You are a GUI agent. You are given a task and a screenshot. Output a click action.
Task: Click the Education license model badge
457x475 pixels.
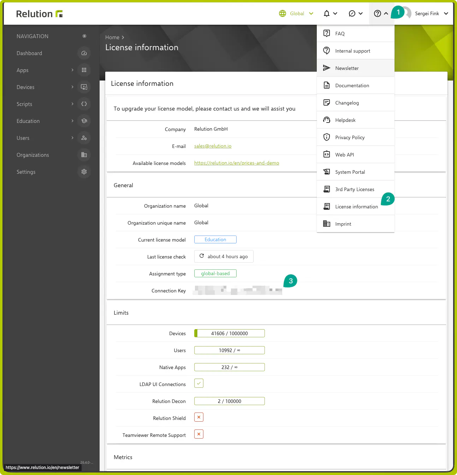click(215, 239)
